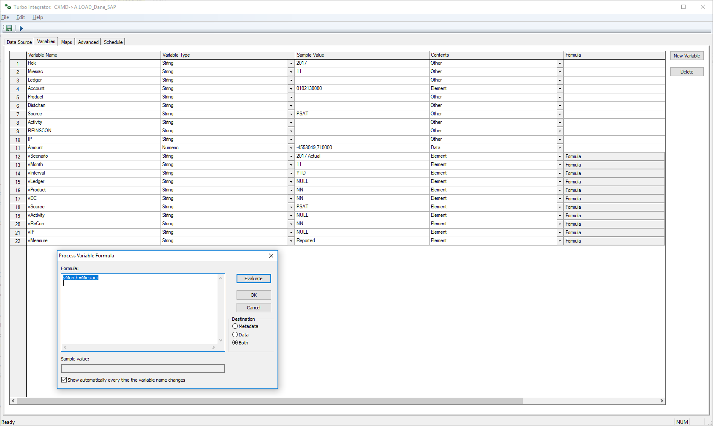Select the Data destination radio button
The height and width of the screenshot is (426, 713).
point(235,335)
